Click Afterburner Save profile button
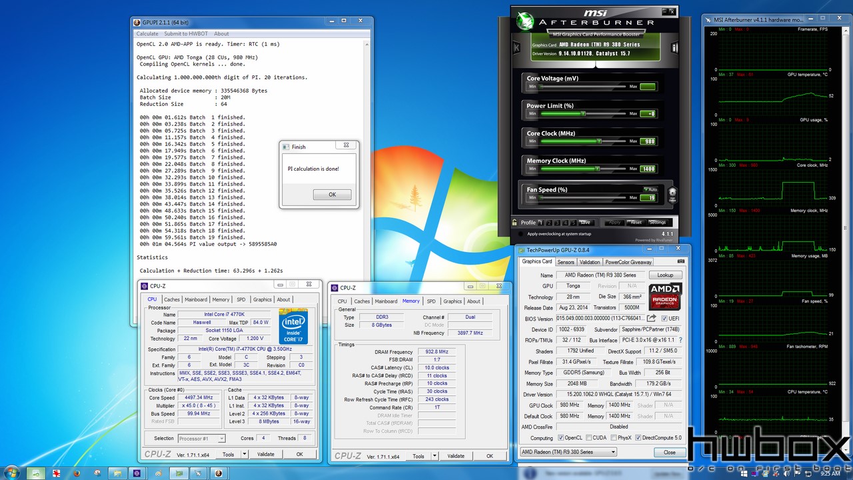The width and height of the screenshot is (853, 480). [x=585, y=223]
